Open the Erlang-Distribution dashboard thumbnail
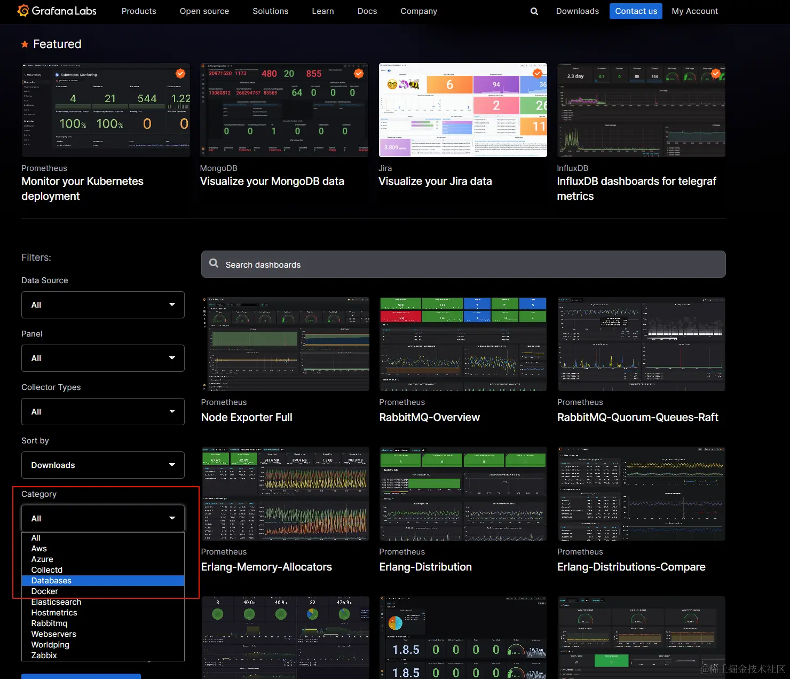 coord(463,494)
